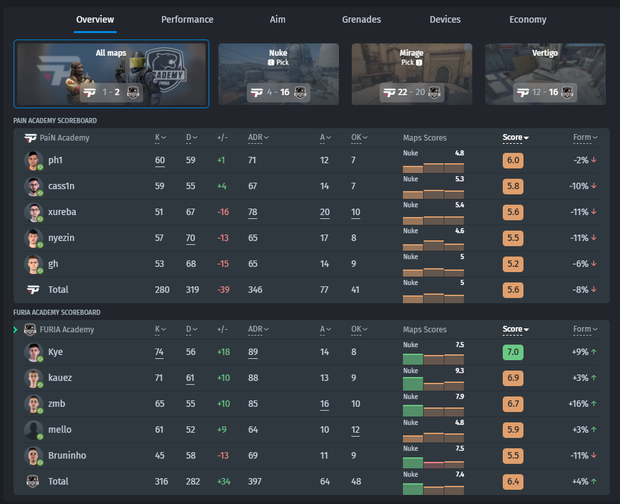Click zmb's green form up arrow
Viewport: 620px width, 504px height.
click(x=594, y=404)
